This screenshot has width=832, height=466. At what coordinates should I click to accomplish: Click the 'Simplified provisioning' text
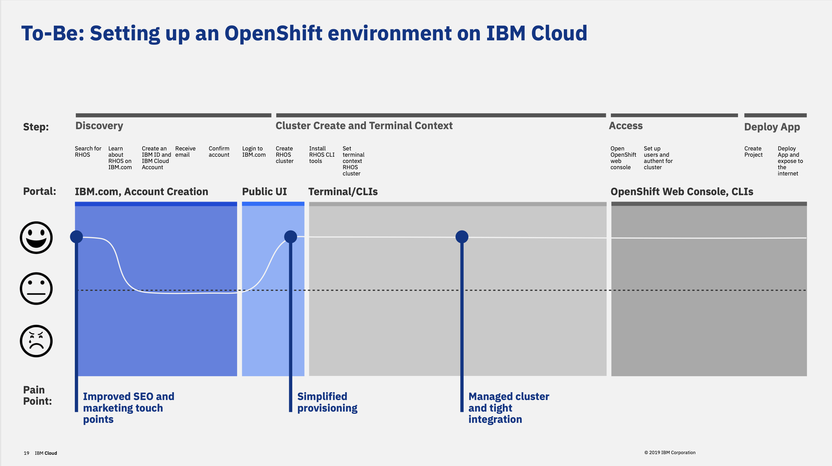(327, 402)
